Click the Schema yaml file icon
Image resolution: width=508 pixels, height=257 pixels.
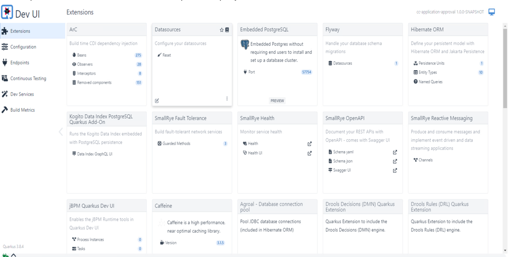pos(330,152)
